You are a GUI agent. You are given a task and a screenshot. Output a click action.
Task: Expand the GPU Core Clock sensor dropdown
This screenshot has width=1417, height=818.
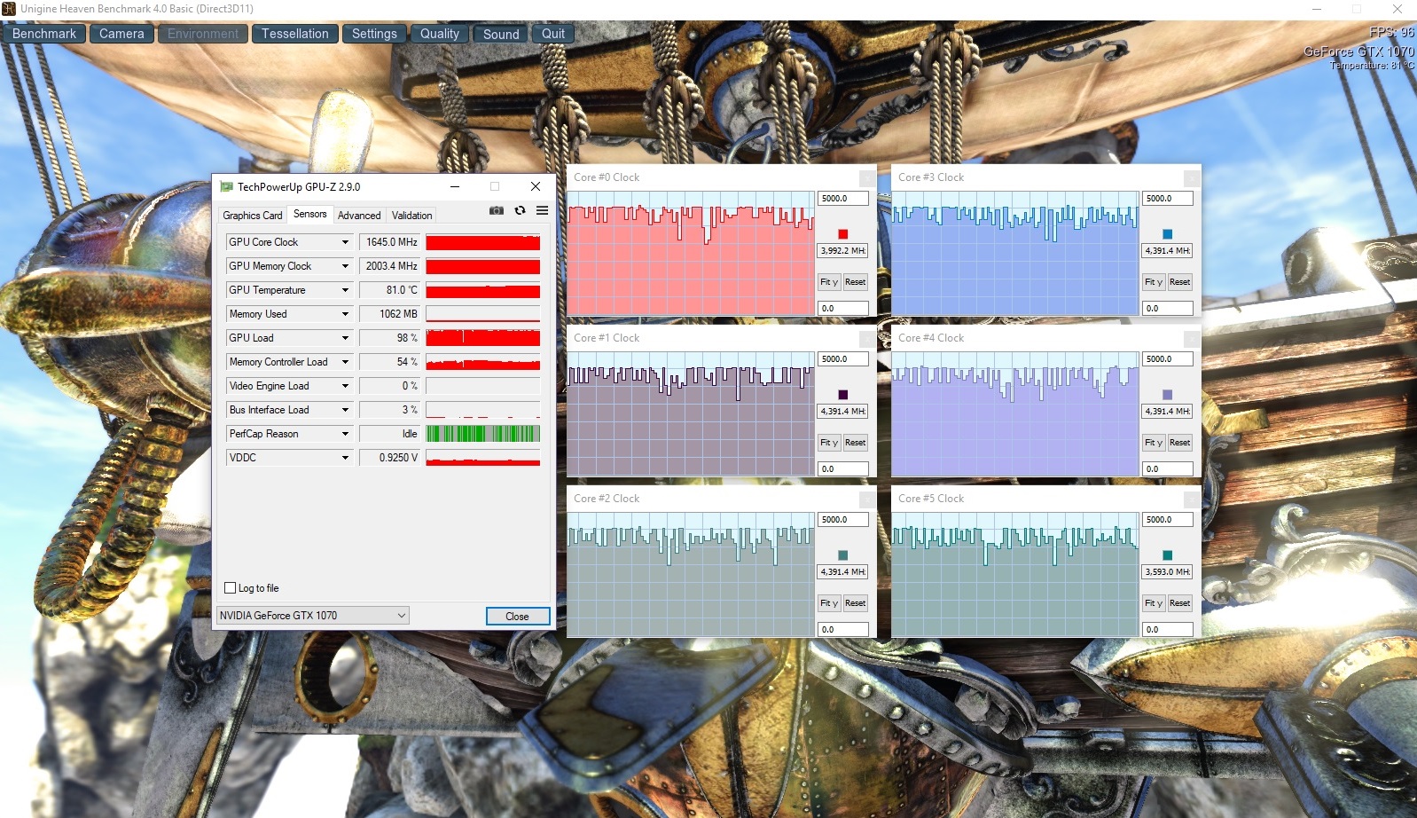tap(345, 242)
